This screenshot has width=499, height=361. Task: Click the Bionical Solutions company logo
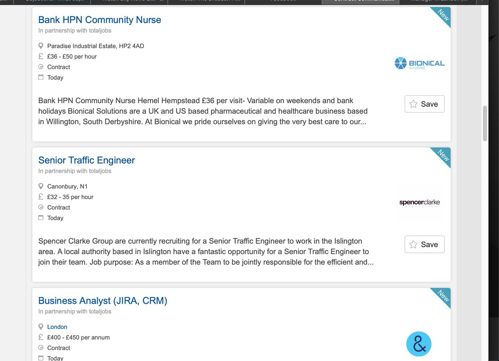click(x=419, y=63)
